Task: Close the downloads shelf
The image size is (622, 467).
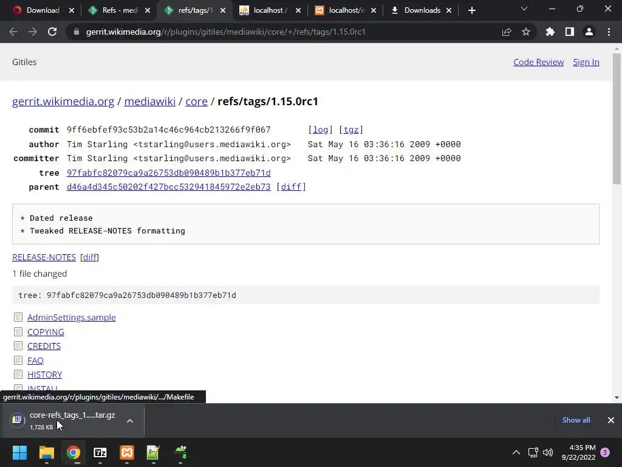Action: pos(611,420)
